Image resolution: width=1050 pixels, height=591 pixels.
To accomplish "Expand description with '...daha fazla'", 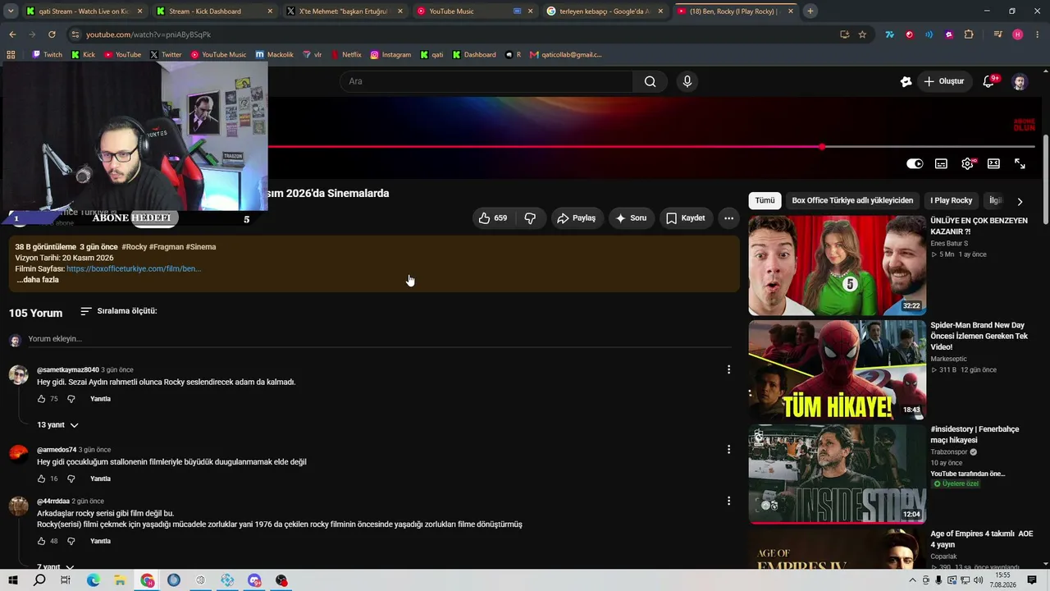I will [38, 280].
